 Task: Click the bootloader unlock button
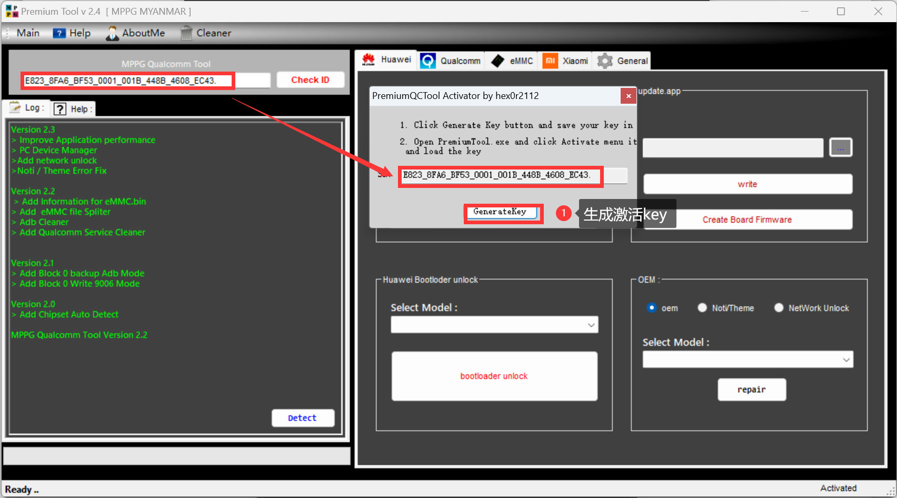tap(494, 376)
